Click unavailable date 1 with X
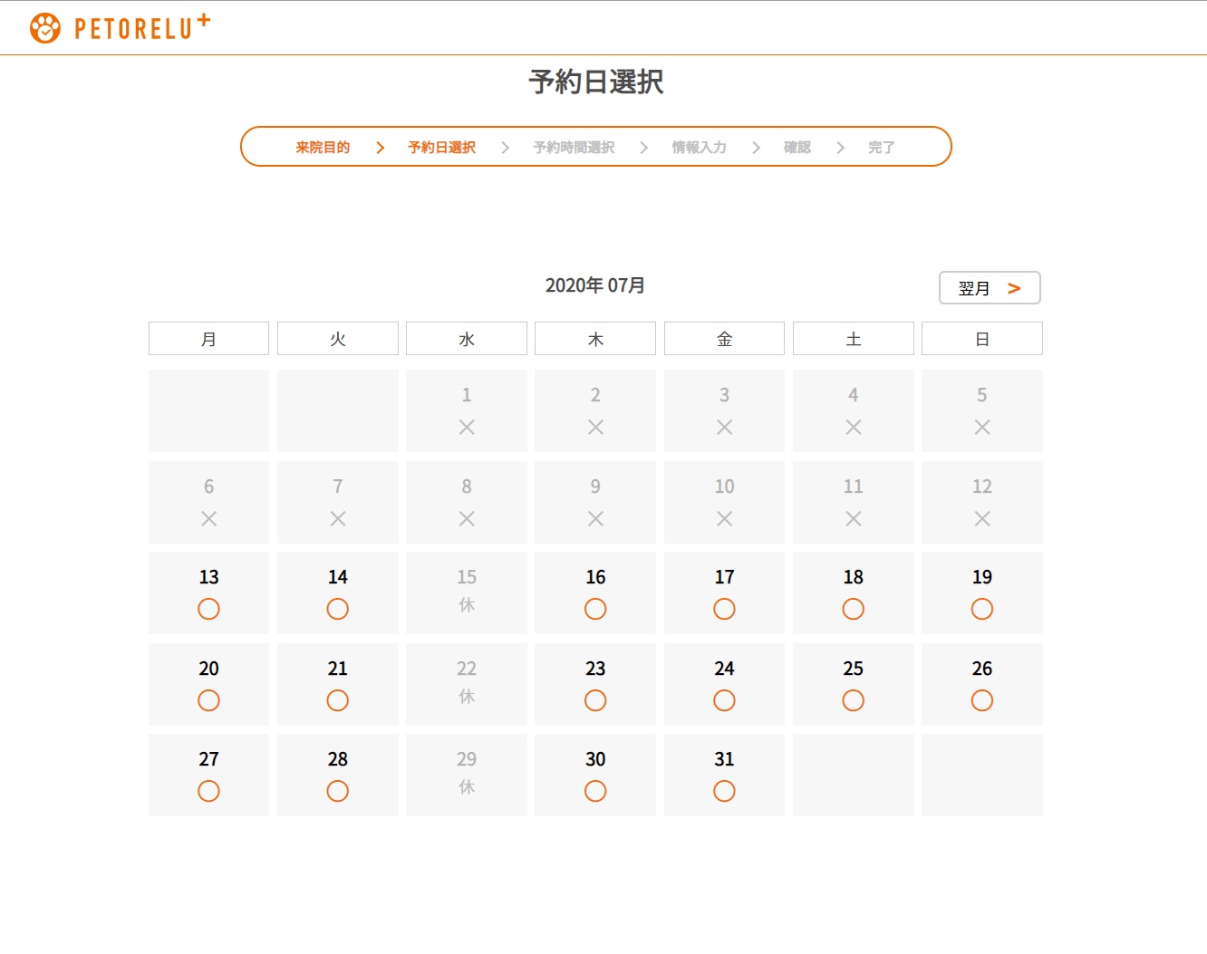1207x954 pixels. [x=467, y=410]
